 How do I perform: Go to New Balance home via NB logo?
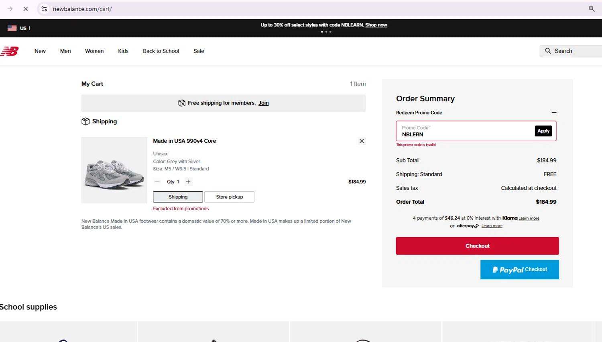(10, 51)
